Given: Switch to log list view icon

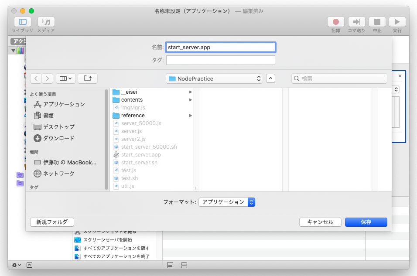Looking at the screenshot, I should point(170,266).
